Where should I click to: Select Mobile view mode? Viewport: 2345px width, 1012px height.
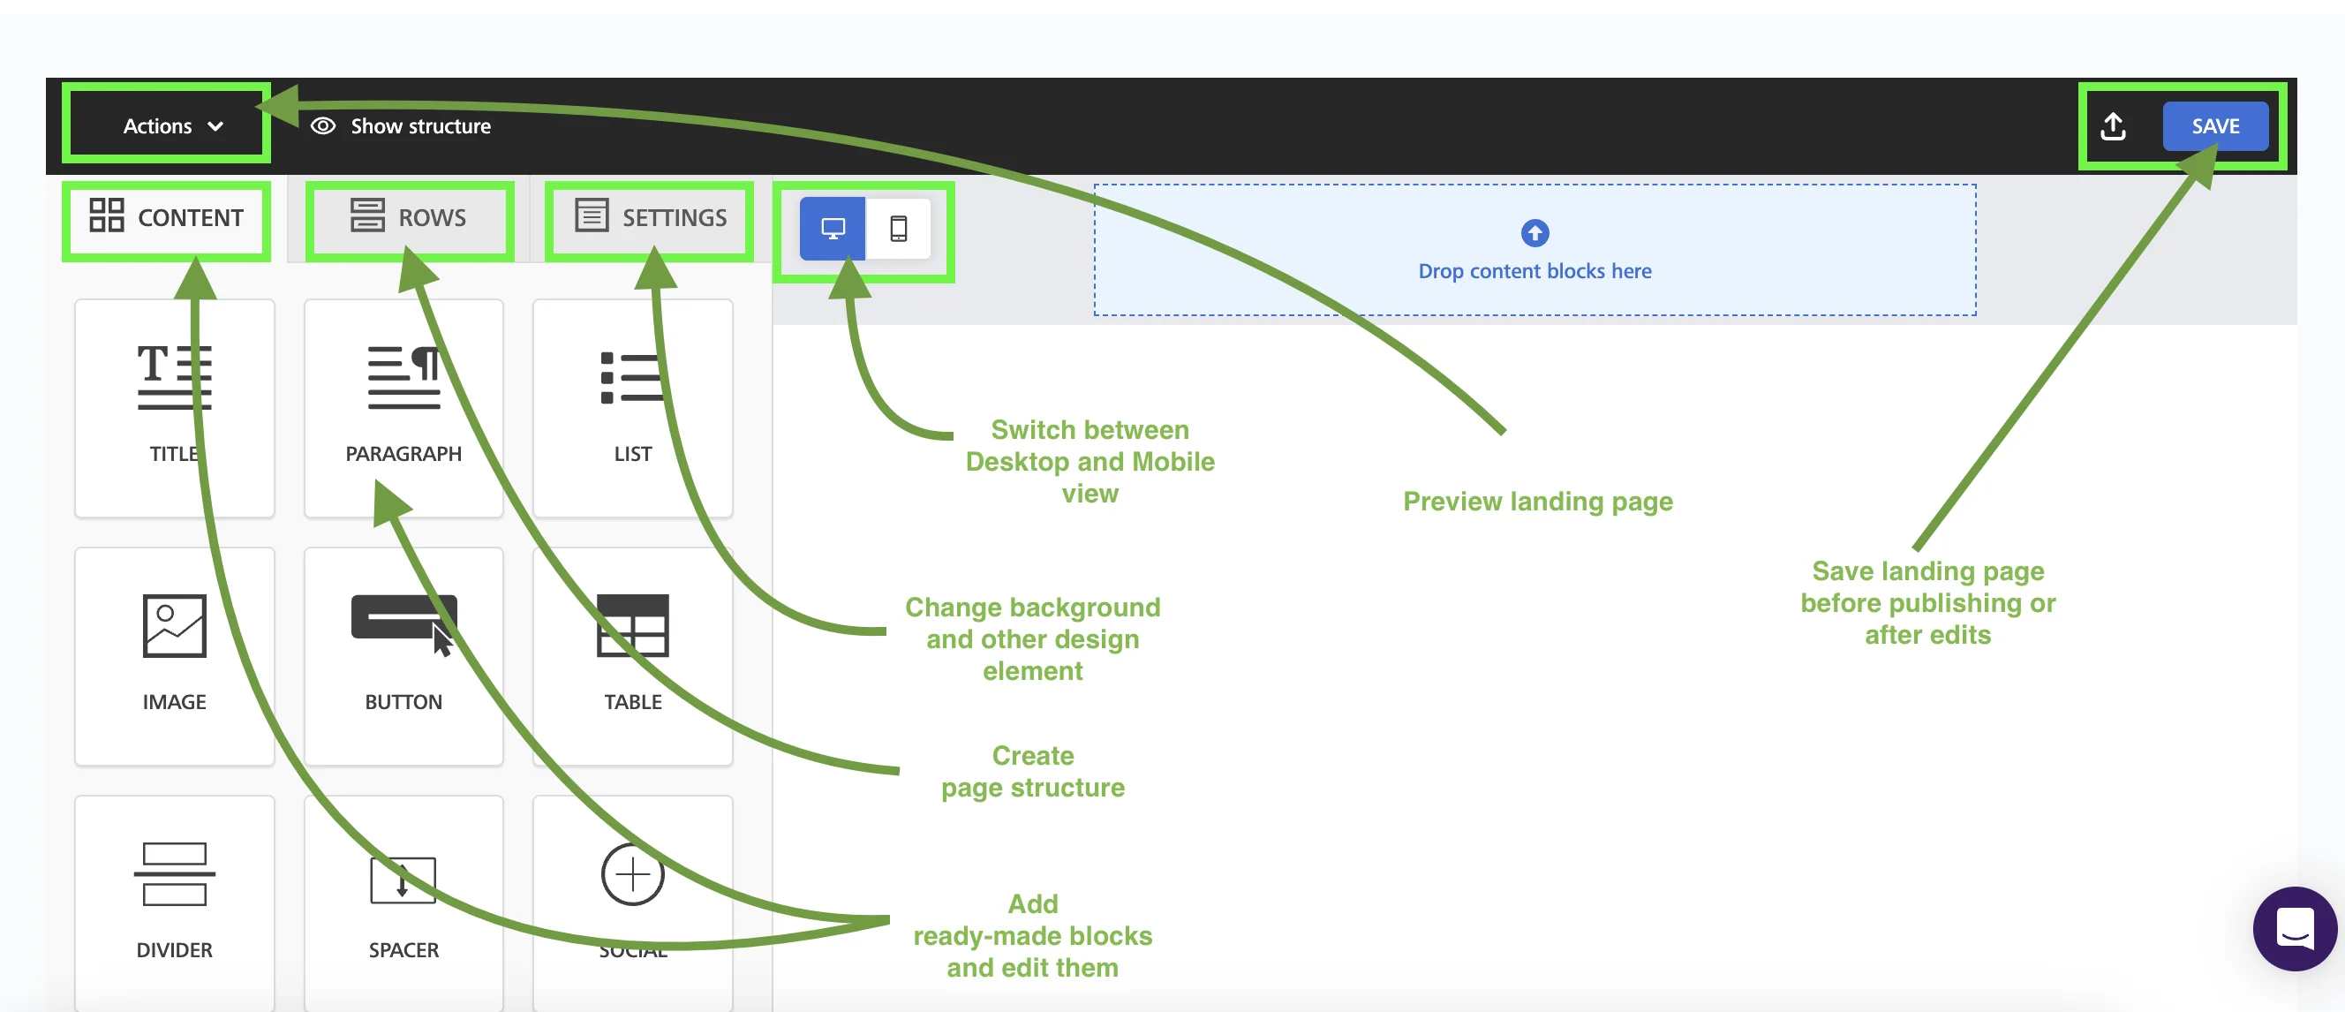point(898,228)
